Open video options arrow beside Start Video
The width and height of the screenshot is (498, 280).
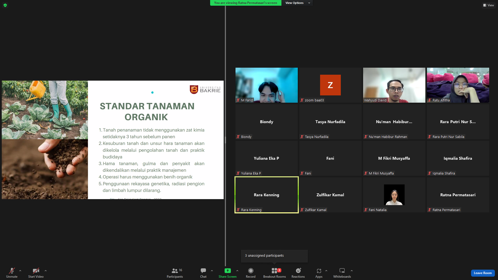pyautogui.click(x=46, y=271)
